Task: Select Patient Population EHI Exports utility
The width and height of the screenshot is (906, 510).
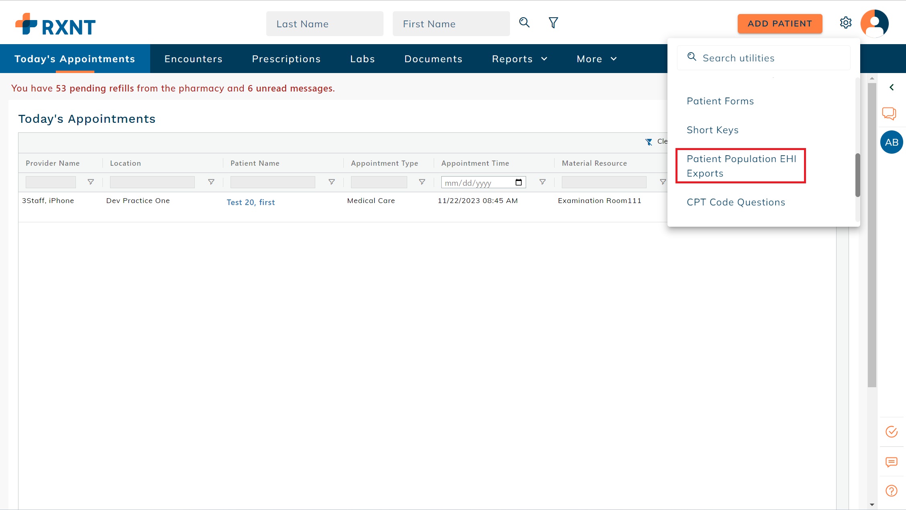Action: pyautogui.click(x=741, y=166)
